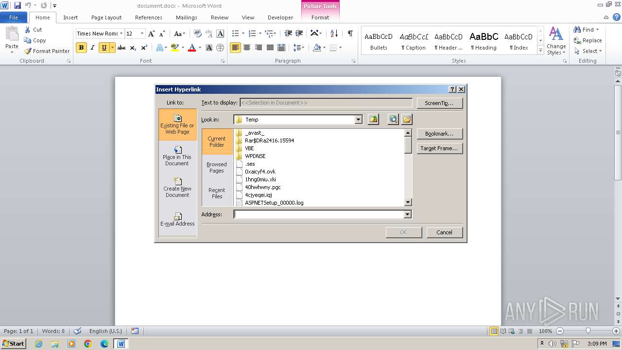Switch to the Insert tab

(x=70, y=17)
